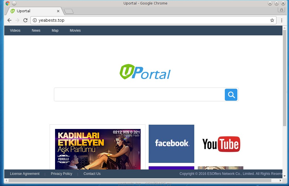The height and width of the screenshot is (186, 289).
Task: View the Privacy Policy link
Action: [61, 174]
